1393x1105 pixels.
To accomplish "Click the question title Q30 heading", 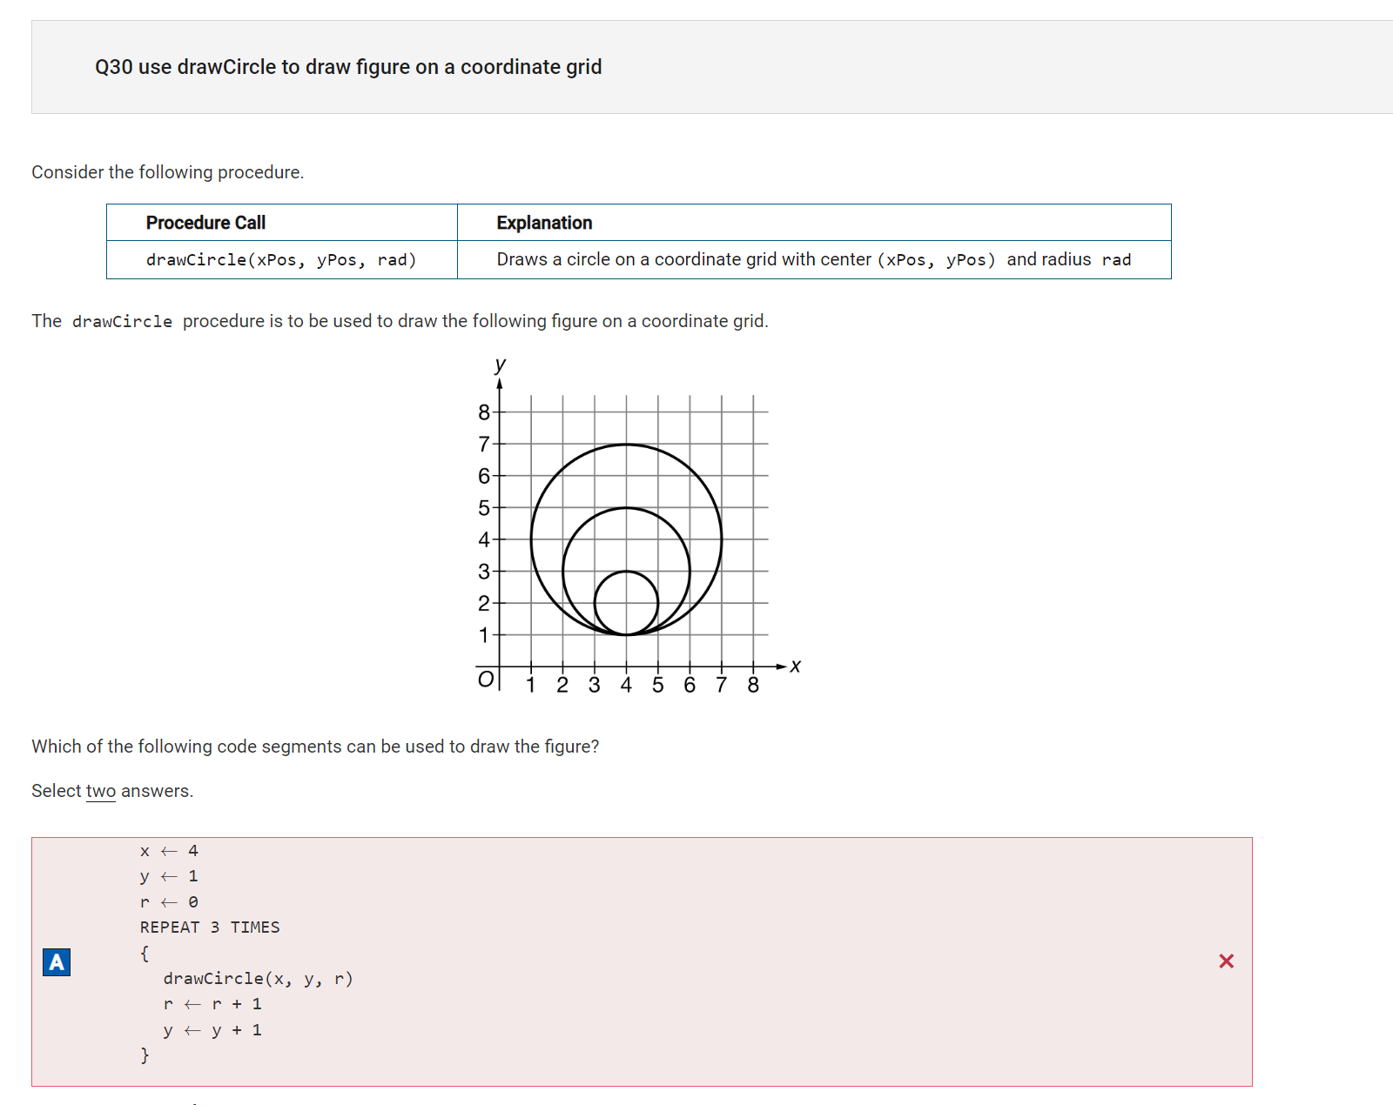I will (x=348, y=67).
